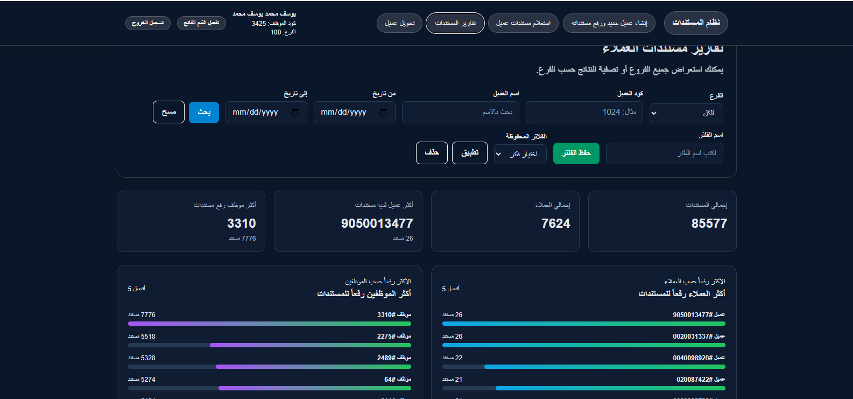Click the total documents value 85577
The height and width of the screenshot is (399, 853).
point(709,223)
